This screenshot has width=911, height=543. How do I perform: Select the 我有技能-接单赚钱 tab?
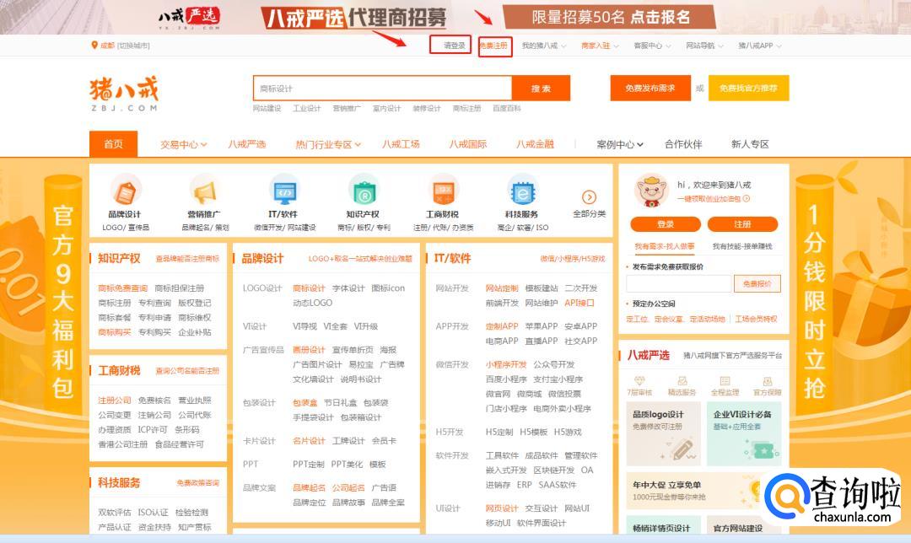tap(742, 246)
